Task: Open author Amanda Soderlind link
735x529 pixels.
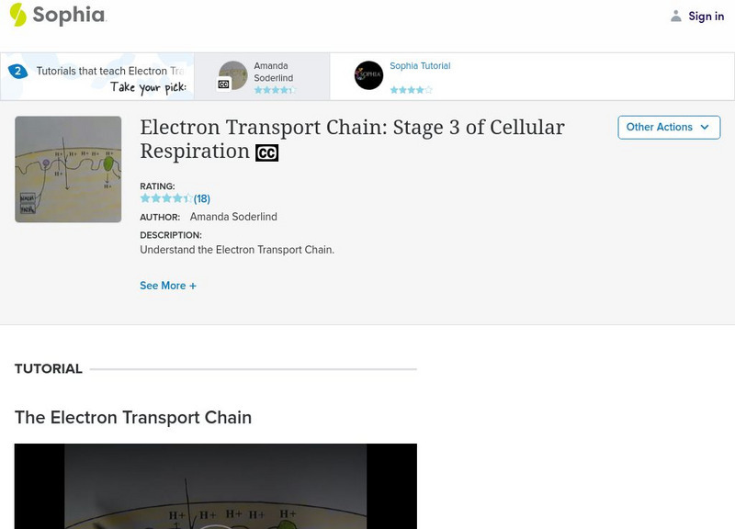Action: pos(233,217)
